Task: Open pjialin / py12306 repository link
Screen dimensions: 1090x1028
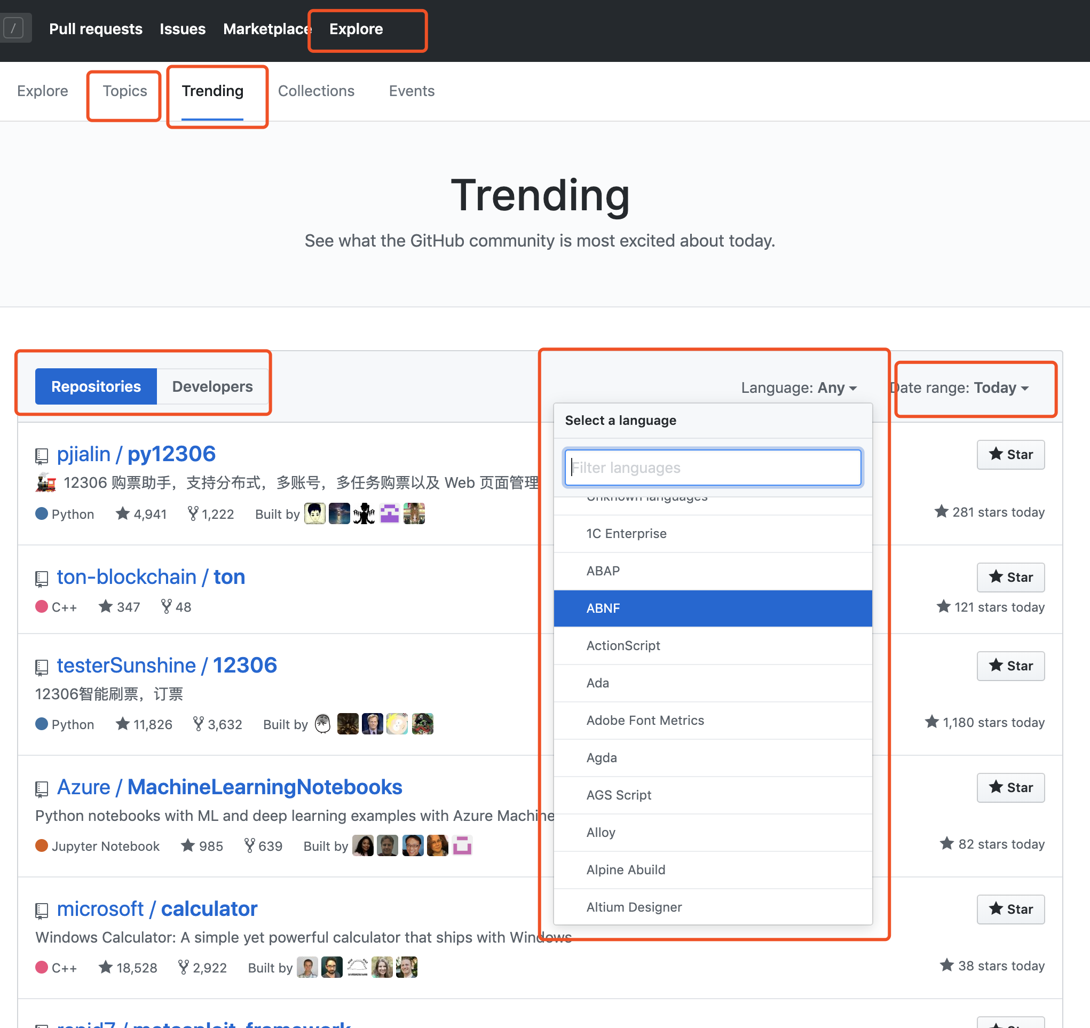Action: 137,454
